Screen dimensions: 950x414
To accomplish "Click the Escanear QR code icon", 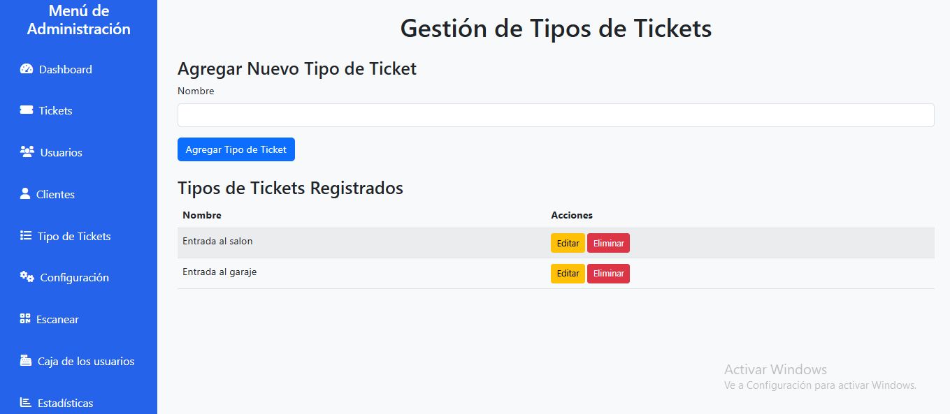I will pyautogui.click(x=25, y=318).
